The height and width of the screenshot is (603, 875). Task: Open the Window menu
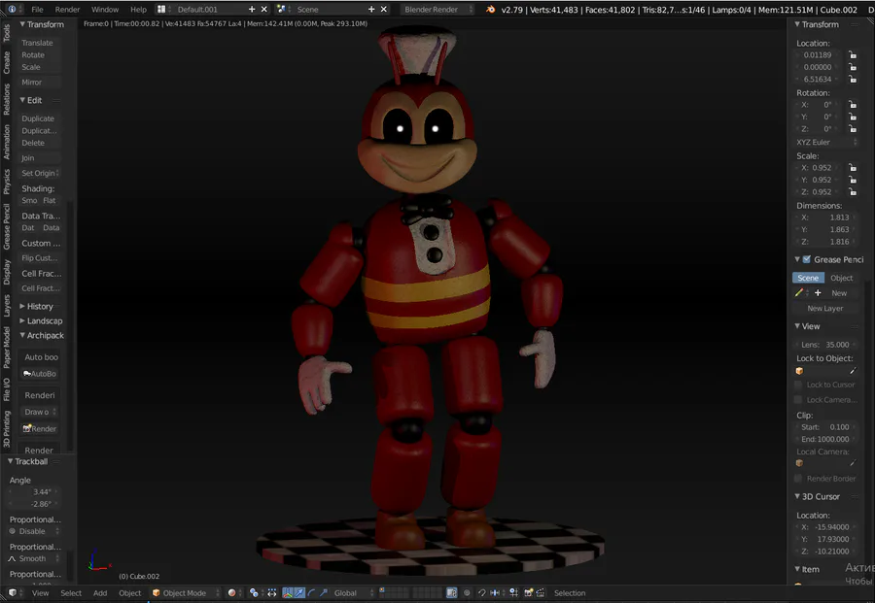click(105, 9)
